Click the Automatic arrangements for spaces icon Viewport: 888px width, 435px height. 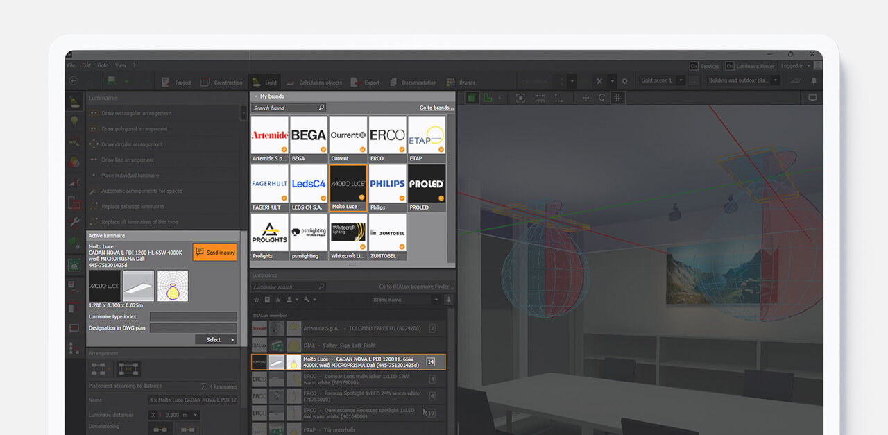(94, 191)
